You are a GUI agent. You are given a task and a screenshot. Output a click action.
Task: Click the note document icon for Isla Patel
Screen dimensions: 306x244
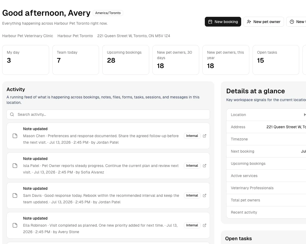click(15, 166)
